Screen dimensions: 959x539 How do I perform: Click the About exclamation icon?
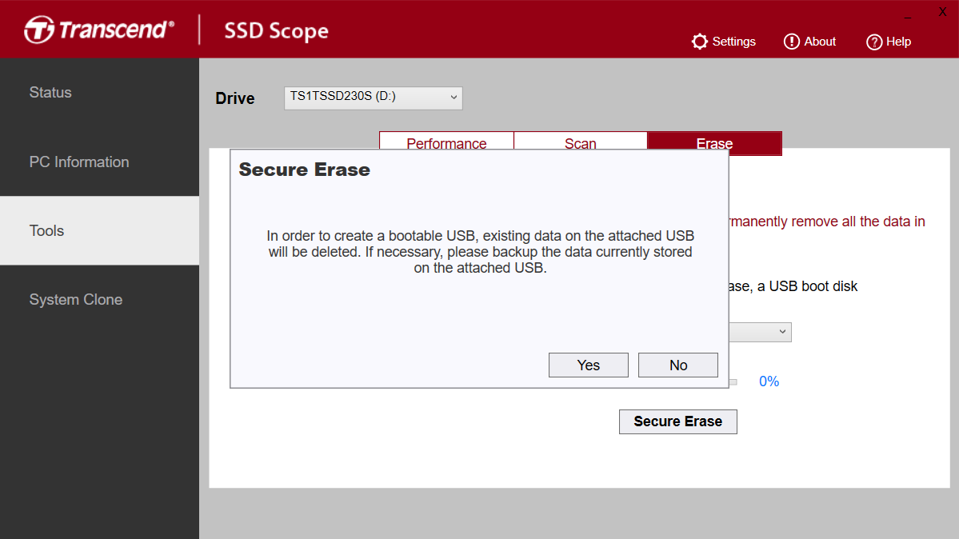pyautogui.click(x=791, y=42)
